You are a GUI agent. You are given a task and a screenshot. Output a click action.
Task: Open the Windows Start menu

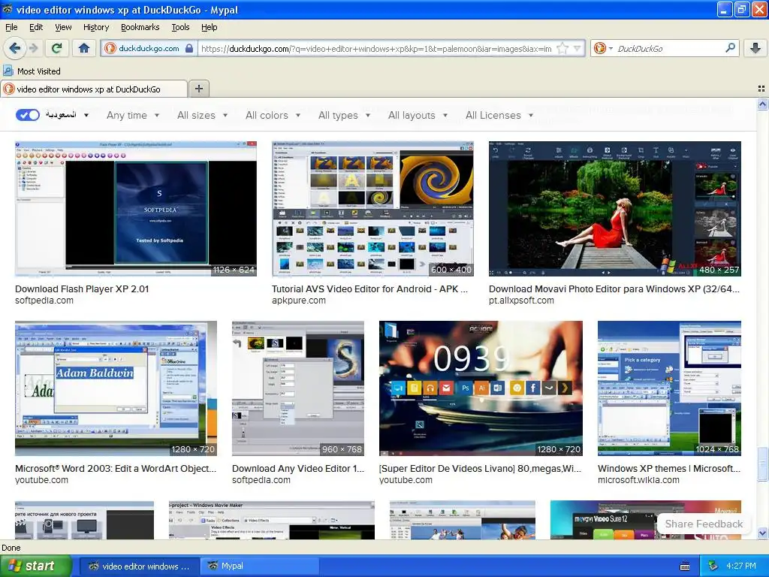[x=36, y=566]
